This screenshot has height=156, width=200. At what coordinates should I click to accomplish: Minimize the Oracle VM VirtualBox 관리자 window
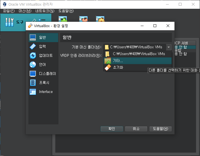(x=167, y=4)
